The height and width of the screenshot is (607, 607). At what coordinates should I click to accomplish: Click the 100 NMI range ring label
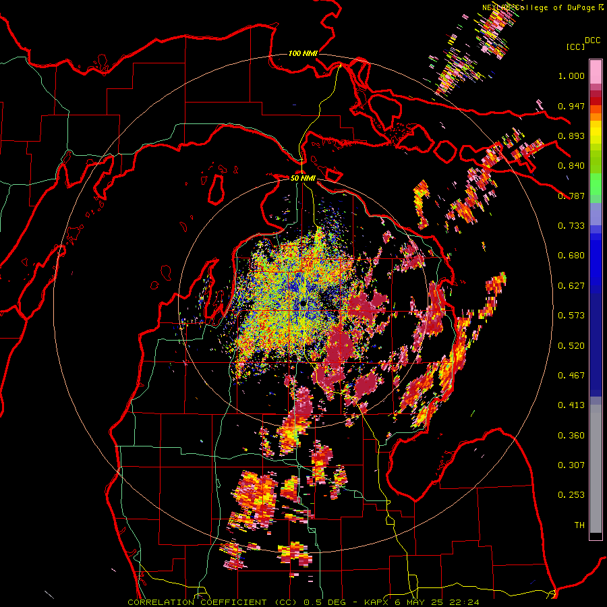[303, 53]
